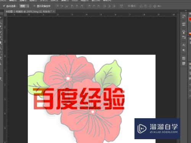
Task: Click the Distribute Horizontal Centers icon
Action: pyautogui.click(x=109, y=6)
